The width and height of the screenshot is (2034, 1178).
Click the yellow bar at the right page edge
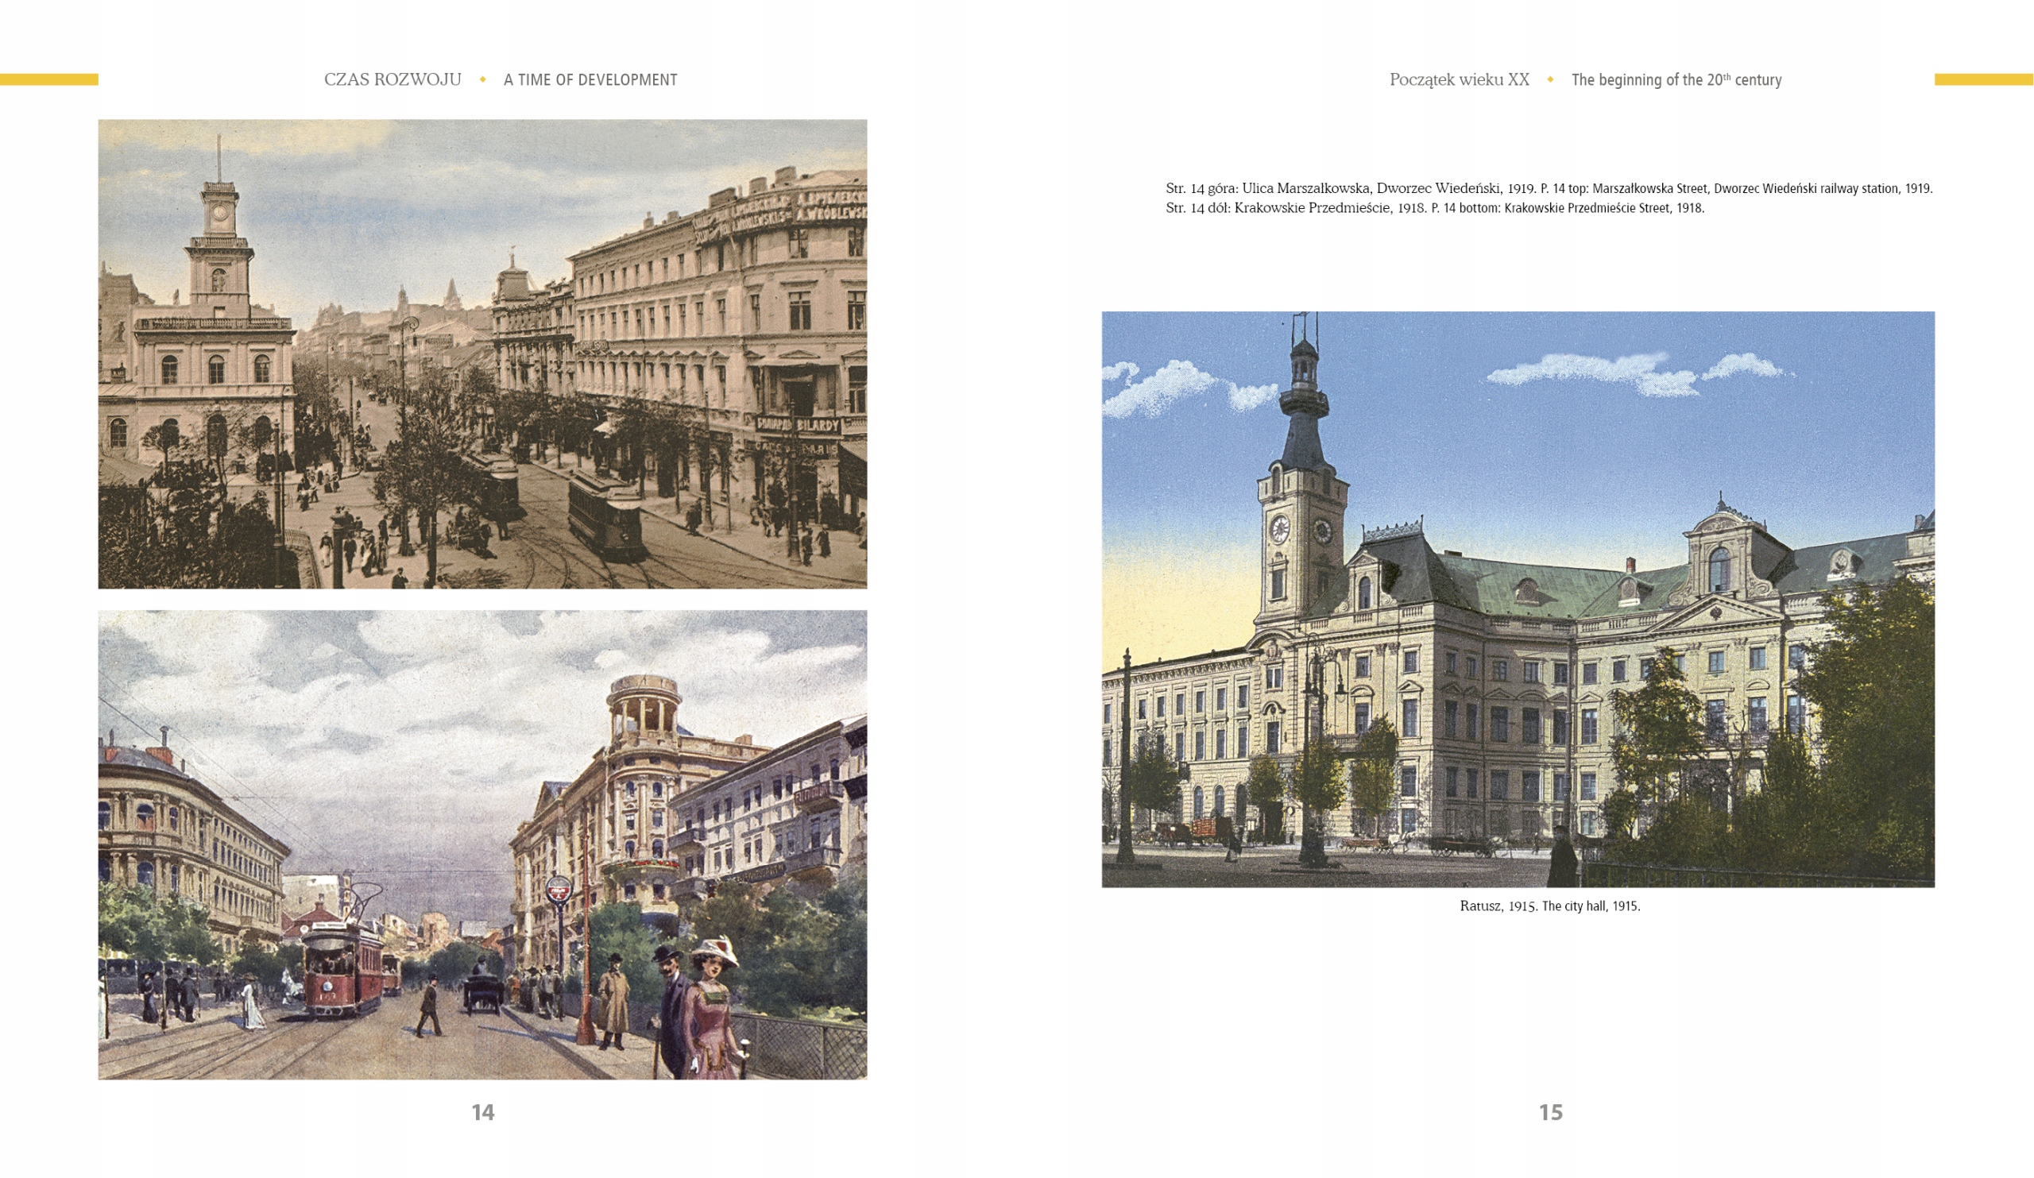click(x=1983, y=79)
